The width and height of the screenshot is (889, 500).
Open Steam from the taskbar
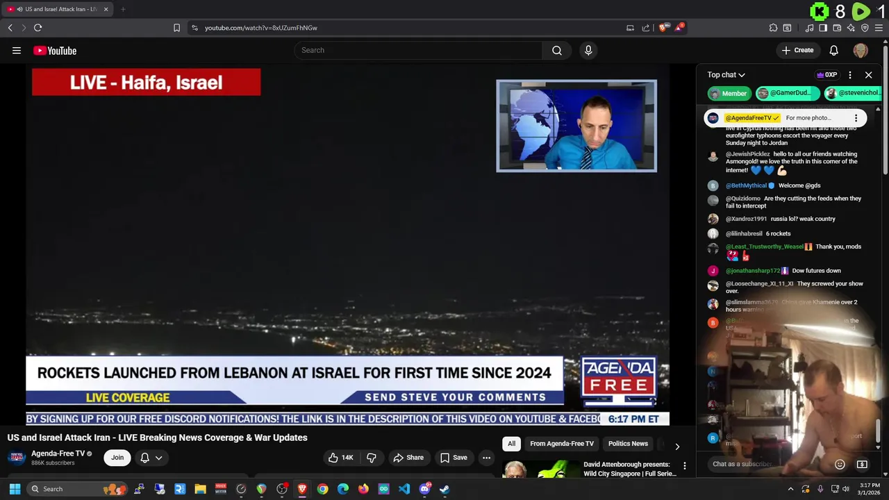[x=444, y=489]
